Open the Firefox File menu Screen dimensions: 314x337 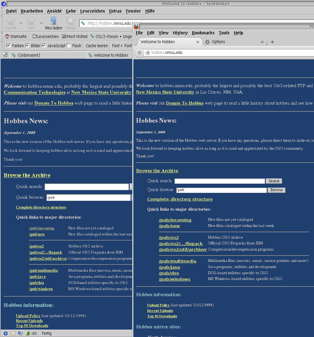click(x=139, y=33)
